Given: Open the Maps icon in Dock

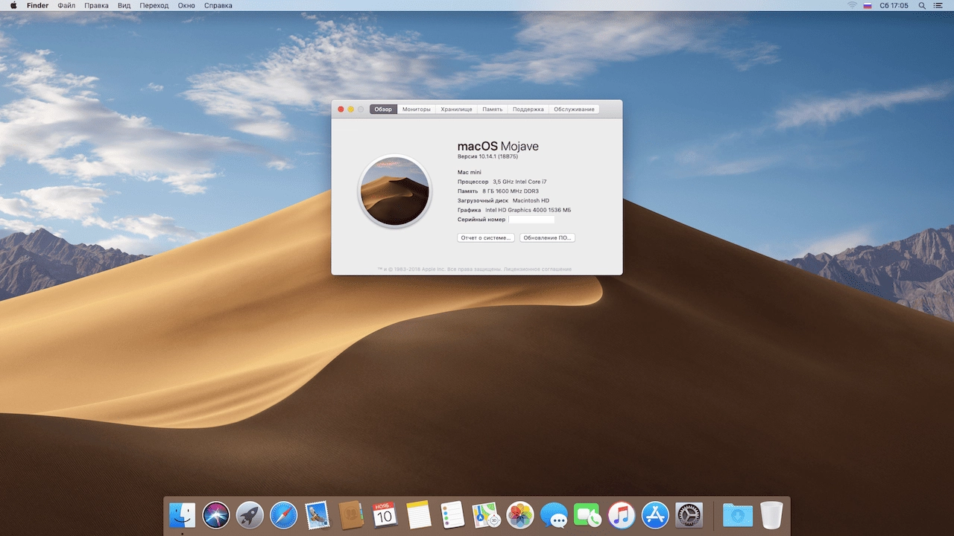Looking at the screenshot, I should [486, 514].
